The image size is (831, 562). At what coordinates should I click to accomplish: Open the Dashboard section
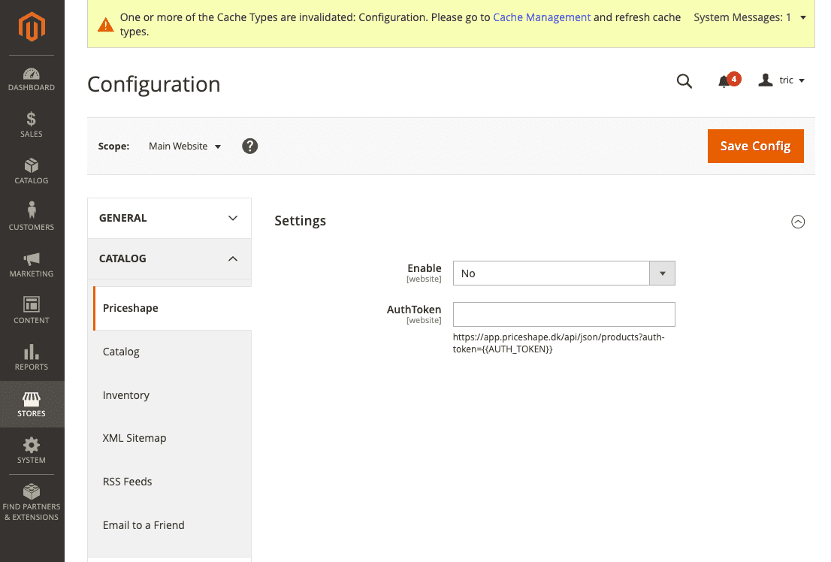[x=32, y=80]
